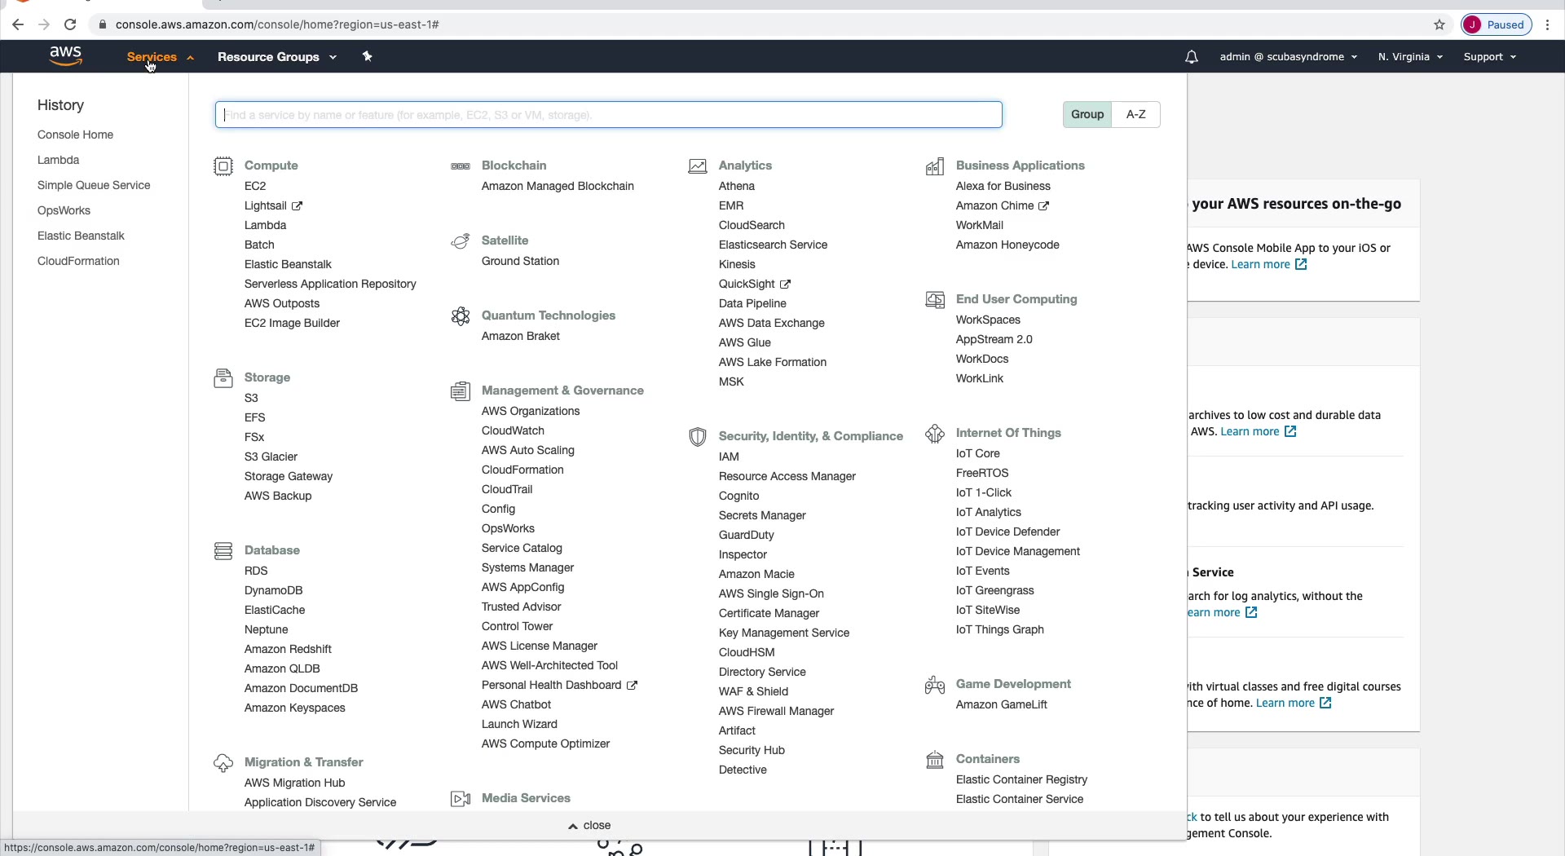Open the RDS database service
This screenshot has height=856, width=1565.
click(256, 571)
